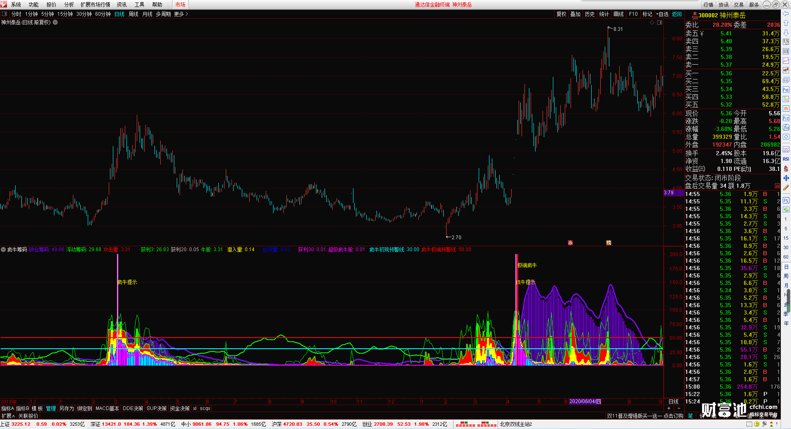Switch sidebar period to 30 minutes
Viewport: 791px width, 429px height.
[786, 247]
